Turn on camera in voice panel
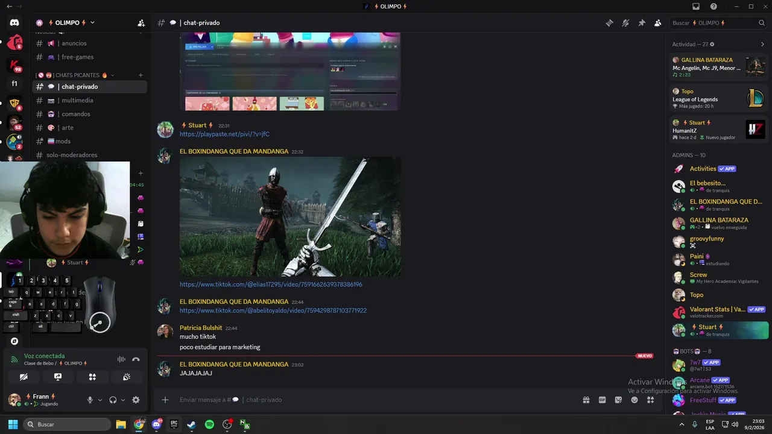 coord(24,377)
